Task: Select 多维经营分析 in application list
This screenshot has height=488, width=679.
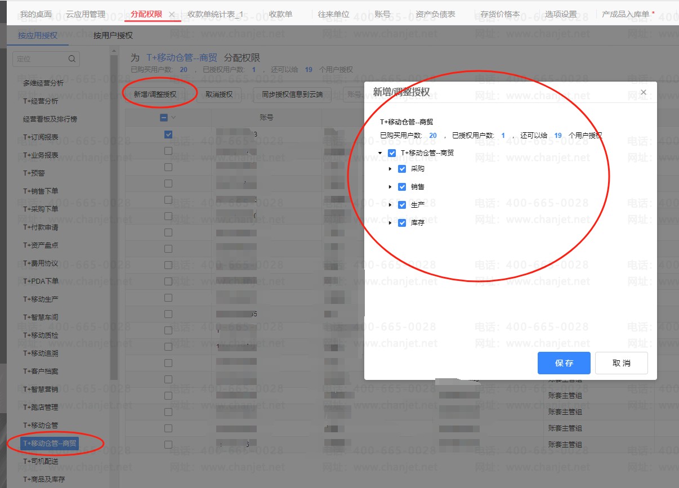Action: click(43, 83)
